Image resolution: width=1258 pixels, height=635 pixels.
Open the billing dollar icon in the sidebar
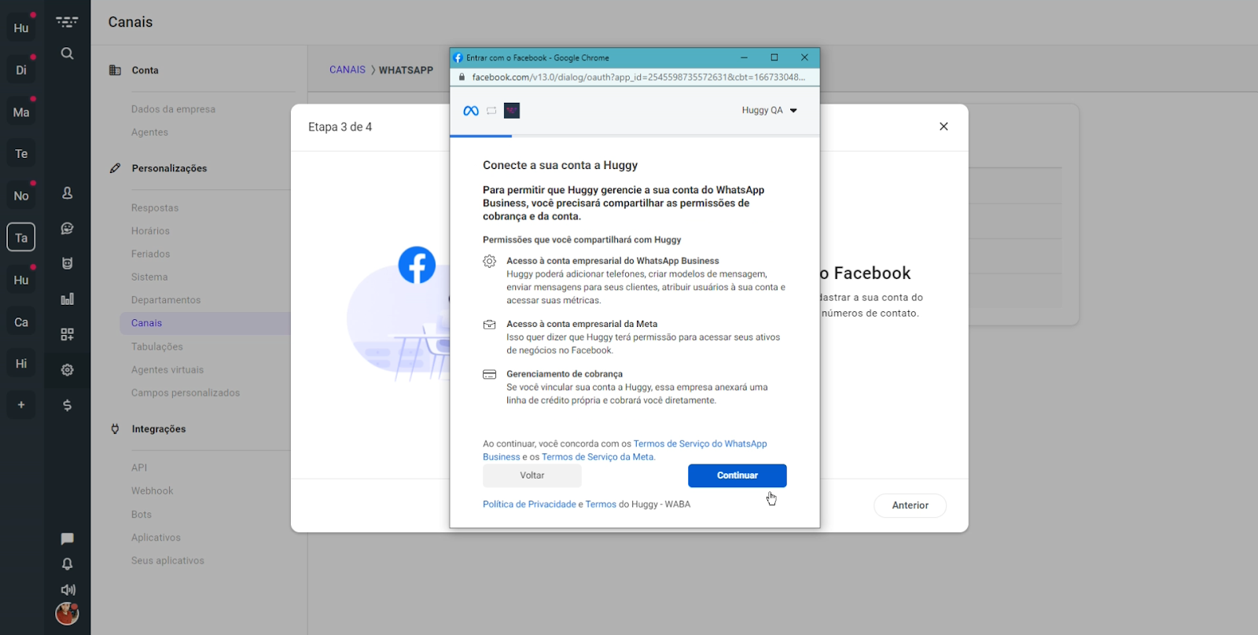68,406
